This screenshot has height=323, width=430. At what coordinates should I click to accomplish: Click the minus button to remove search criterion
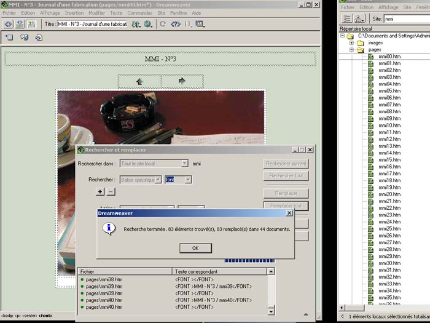(111, 191)
